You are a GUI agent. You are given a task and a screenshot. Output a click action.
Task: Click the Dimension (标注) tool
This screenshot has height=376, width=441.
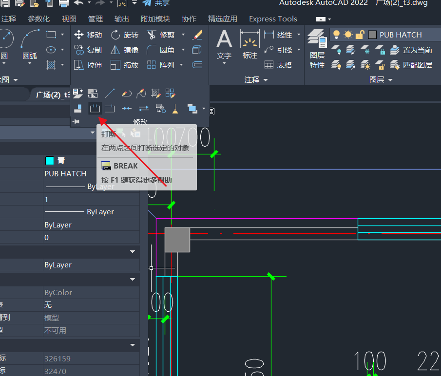(x=250, y=44)
